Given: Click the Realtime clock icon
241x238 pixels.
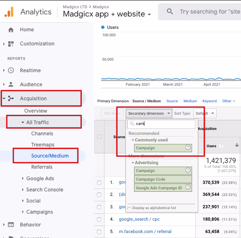Looking at the screenshot, I should 11,71.
